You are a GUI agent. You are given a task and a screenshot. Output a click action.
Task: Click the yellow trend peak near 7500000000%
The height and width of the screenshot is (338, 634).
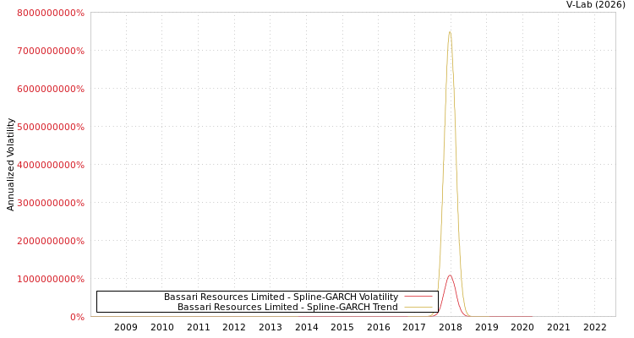point(450,32)
